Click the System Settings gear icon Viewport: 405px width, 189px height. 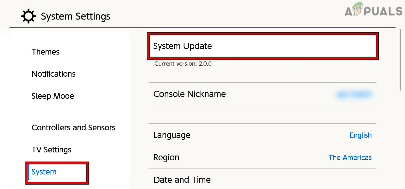click(28, 16)
